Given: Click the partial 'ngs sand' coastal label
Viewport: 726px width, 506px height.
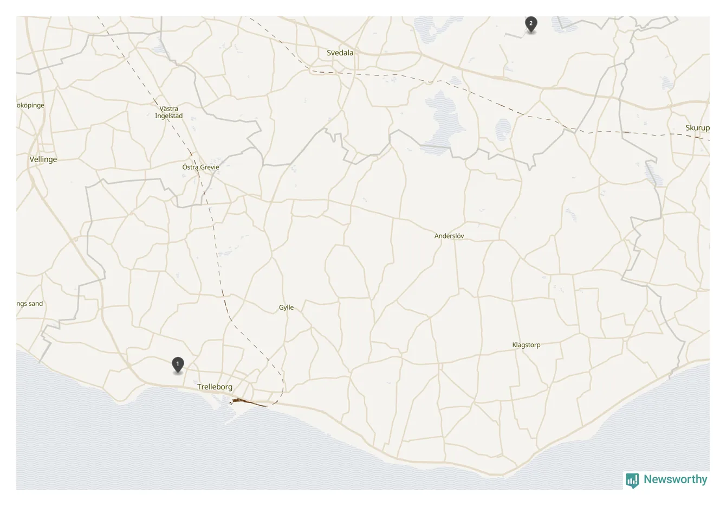Looking at the screenshot, I should click(29, 304).
